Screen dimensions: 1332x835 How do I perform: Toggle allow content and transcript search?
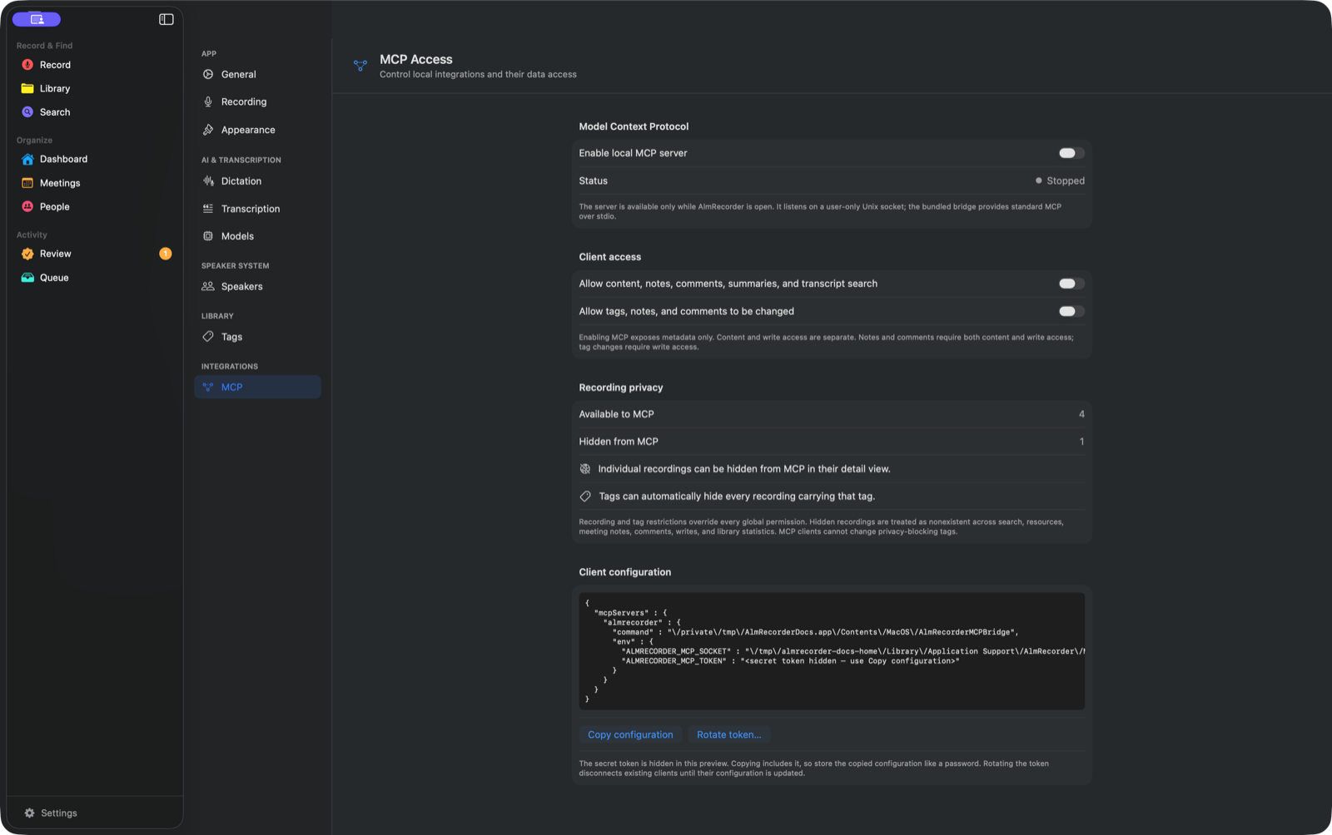point(1071,284)
